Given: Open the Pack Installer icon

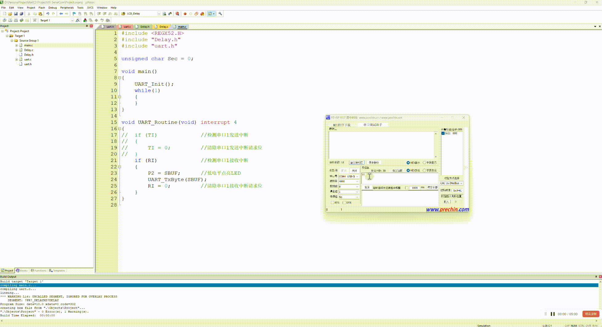Looking at the screenshot, I should click(108, 20).
